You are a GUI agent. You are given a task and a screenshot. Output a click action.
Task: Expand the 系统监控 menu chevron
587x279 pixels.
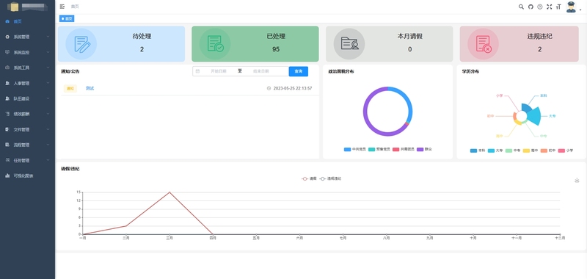[48, 52]
